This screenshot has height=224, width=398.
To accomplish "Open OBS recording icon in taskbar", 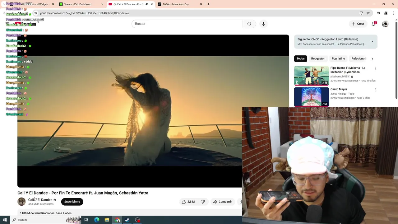I will pos(137,220).
